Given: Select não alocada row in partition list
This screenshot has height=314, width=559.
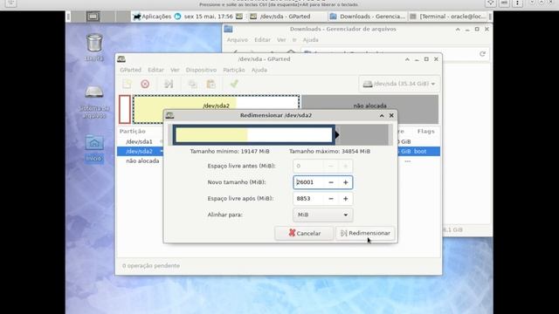Looking at the screenshot, I should tap(142, 160).
